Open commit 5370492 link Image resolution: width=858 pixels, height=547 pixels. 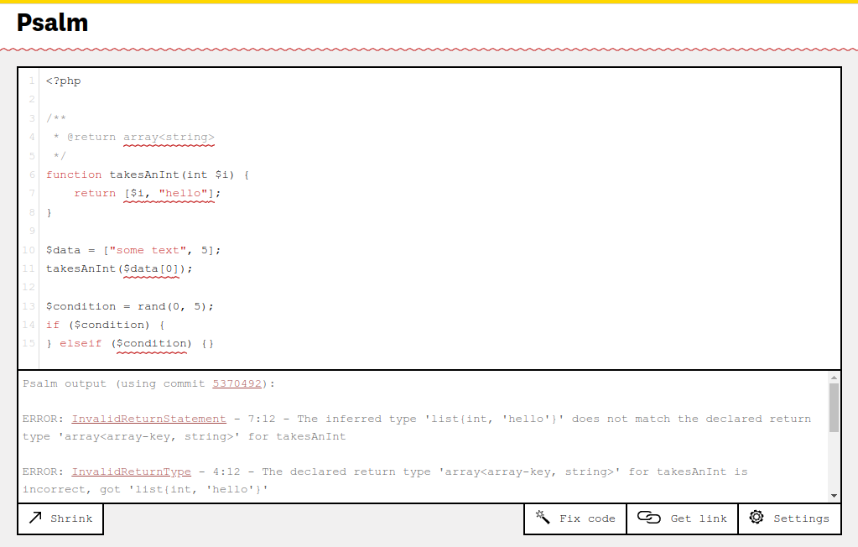tap(237, 384)
